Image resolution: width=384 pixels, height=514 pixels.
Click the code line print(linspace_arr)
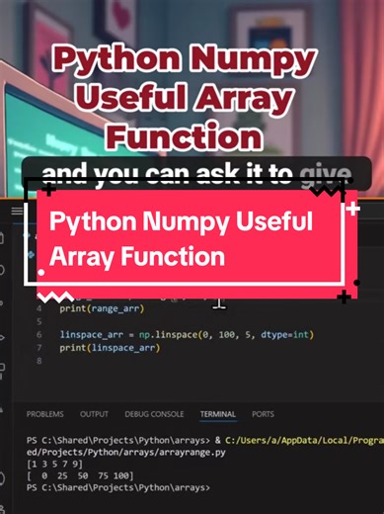[110, 348]
